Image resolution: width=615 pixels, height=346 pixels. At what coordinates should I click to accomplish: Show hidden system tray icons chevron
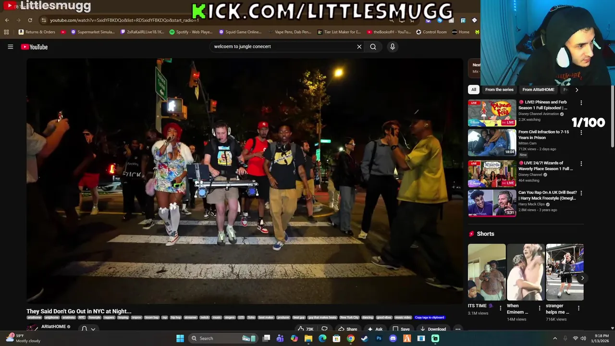click(x=555, y=338)
